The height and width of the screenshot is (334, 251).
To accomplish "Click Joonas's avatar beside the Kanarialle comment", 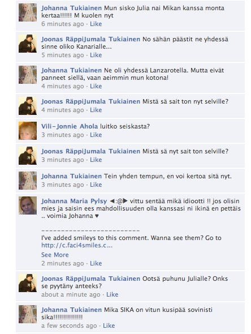I will (28, 44).
